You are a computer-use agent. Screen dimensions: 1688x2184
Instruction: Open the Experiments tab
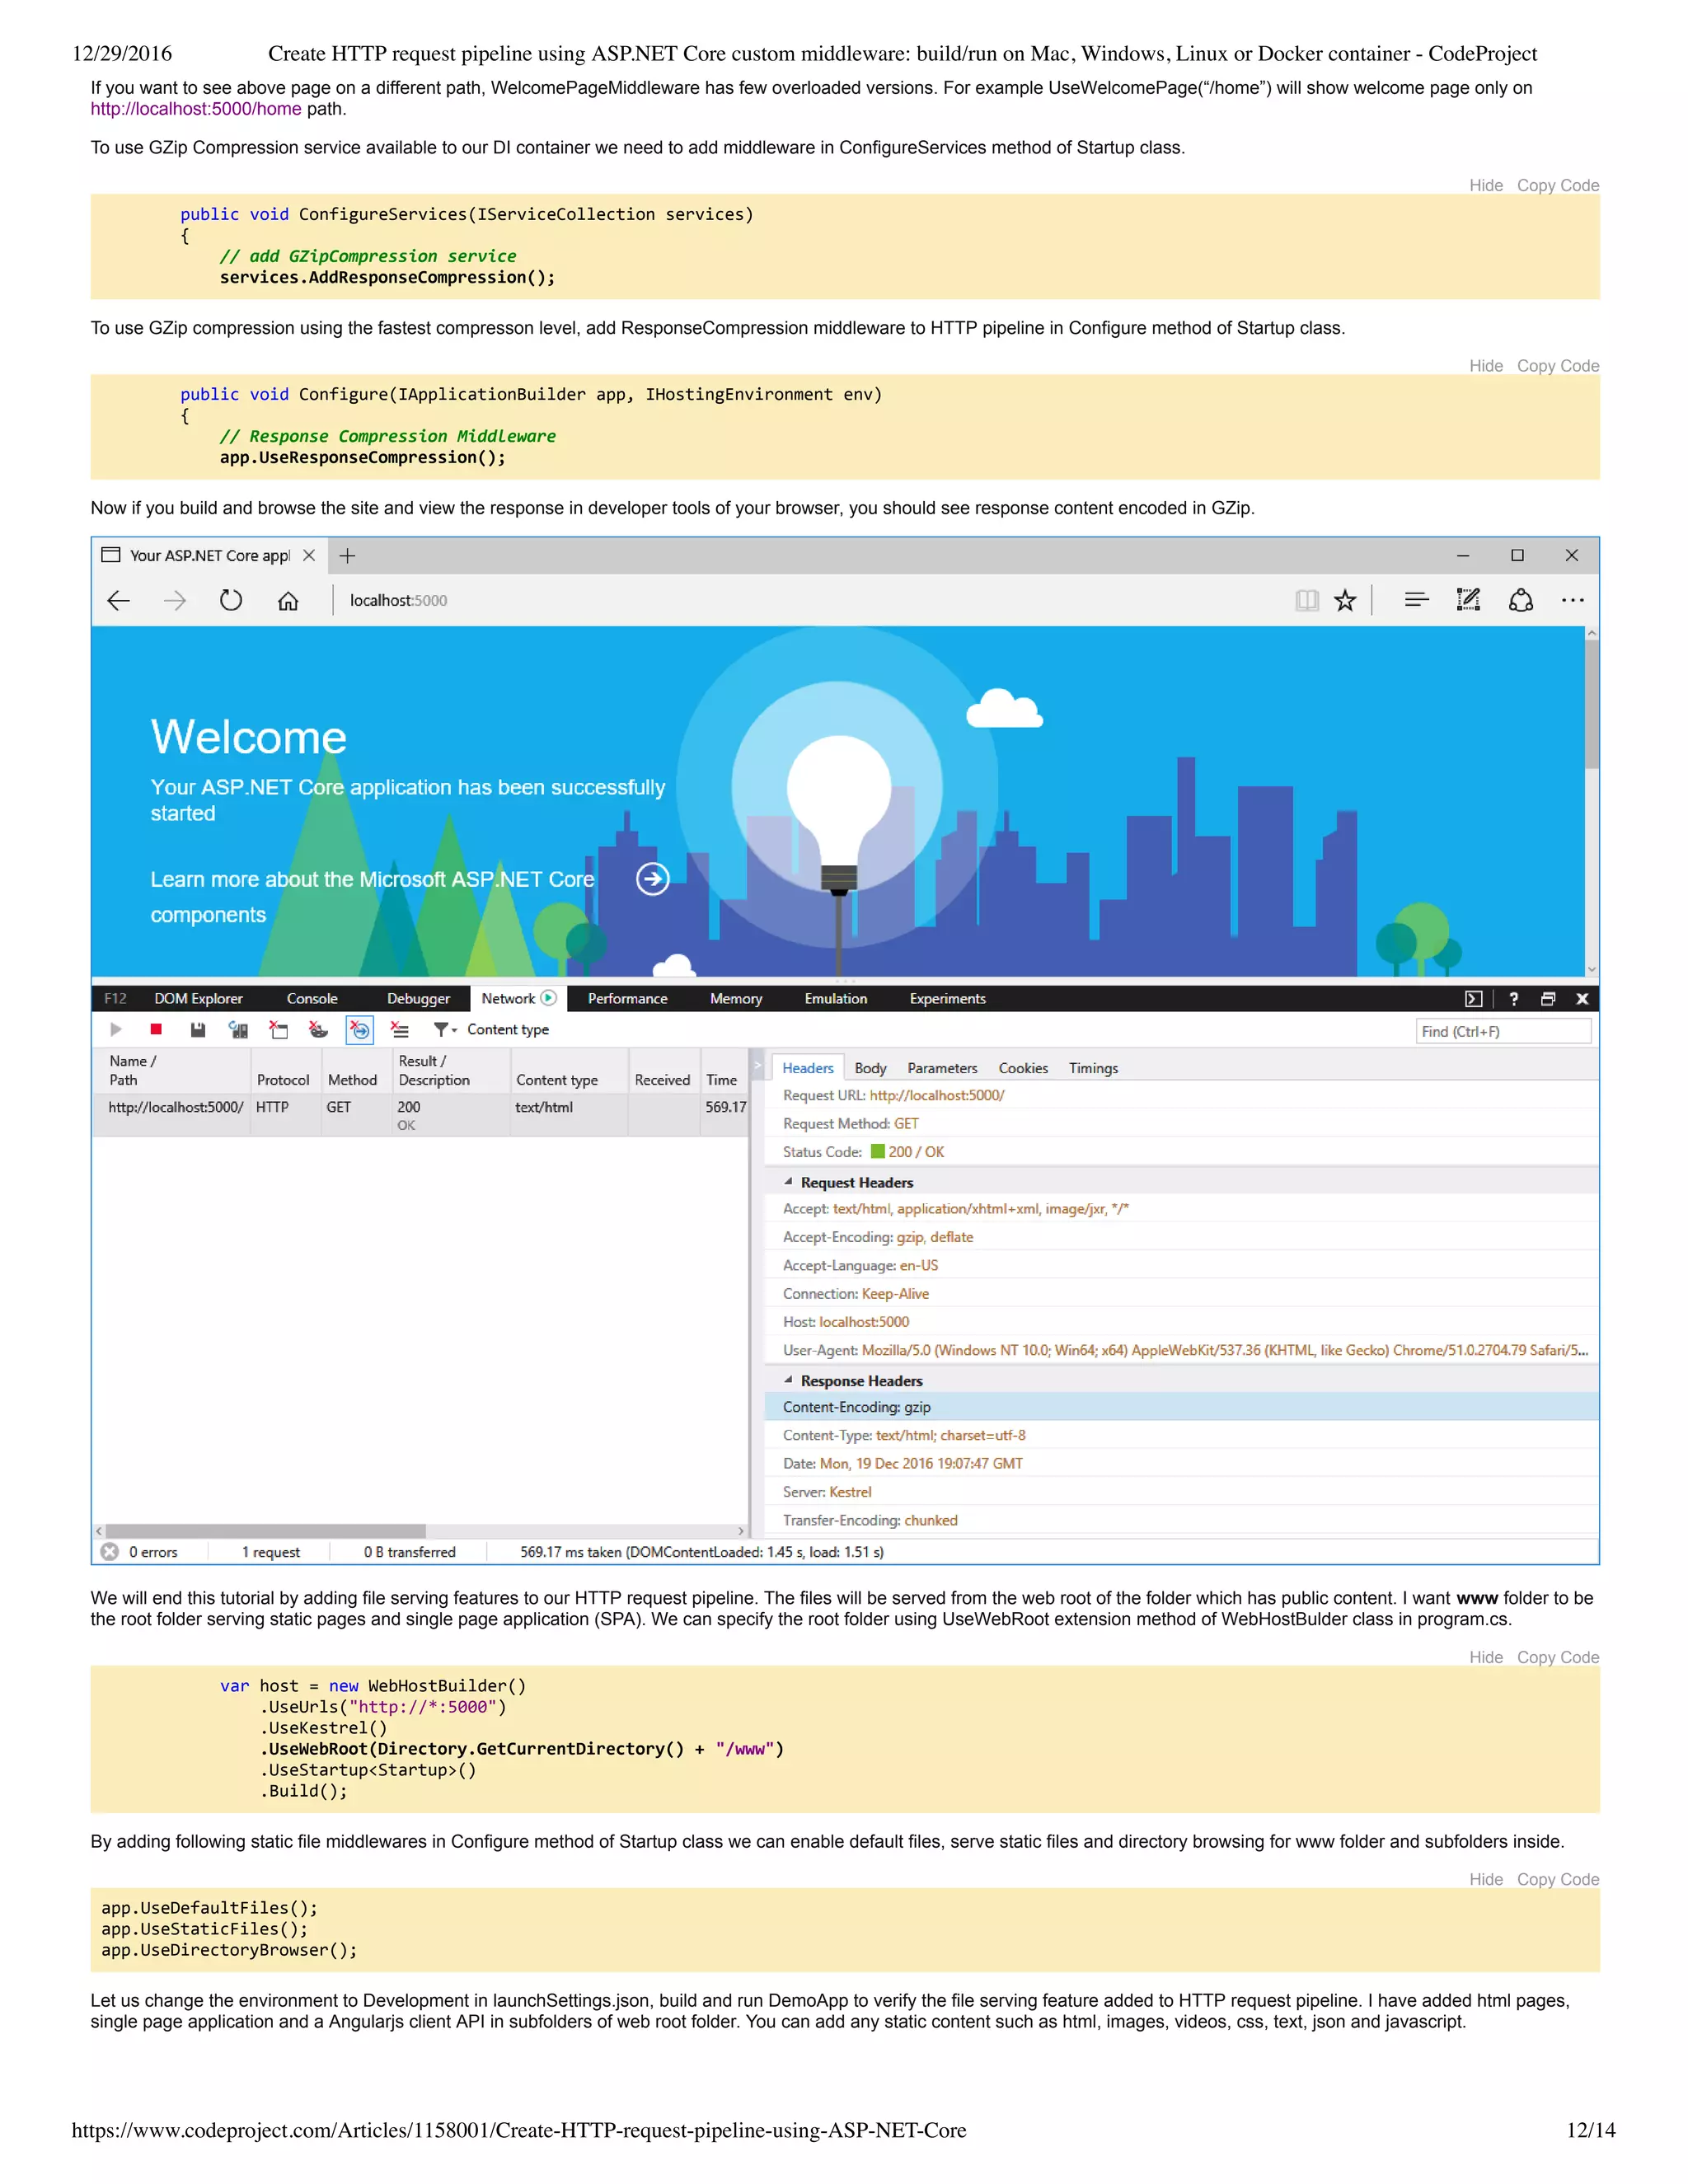point(947,998)
